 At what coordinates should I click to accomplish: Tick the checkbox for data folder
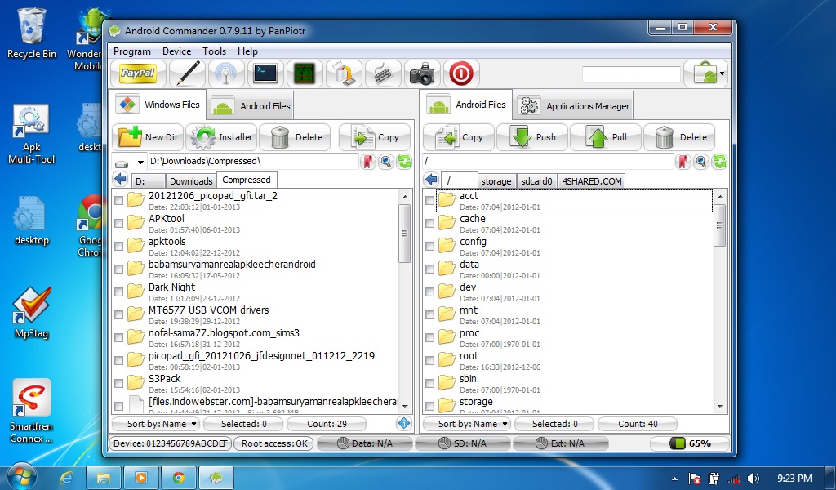click(429, 269)
